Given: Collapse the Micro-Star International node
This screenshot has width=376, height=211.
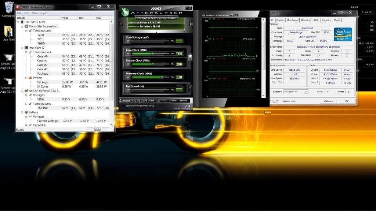Looking at the screenshot, I should [x=22, y=26].
